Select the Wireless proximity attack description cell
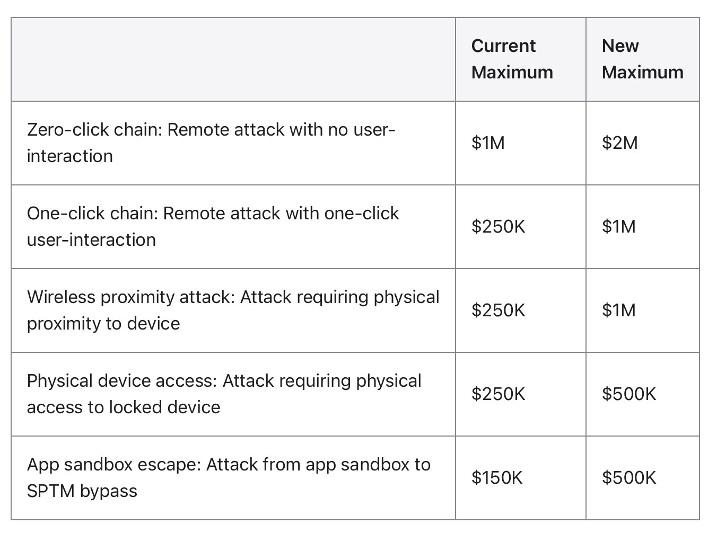The image size is (717, 533). pos(233,310)
